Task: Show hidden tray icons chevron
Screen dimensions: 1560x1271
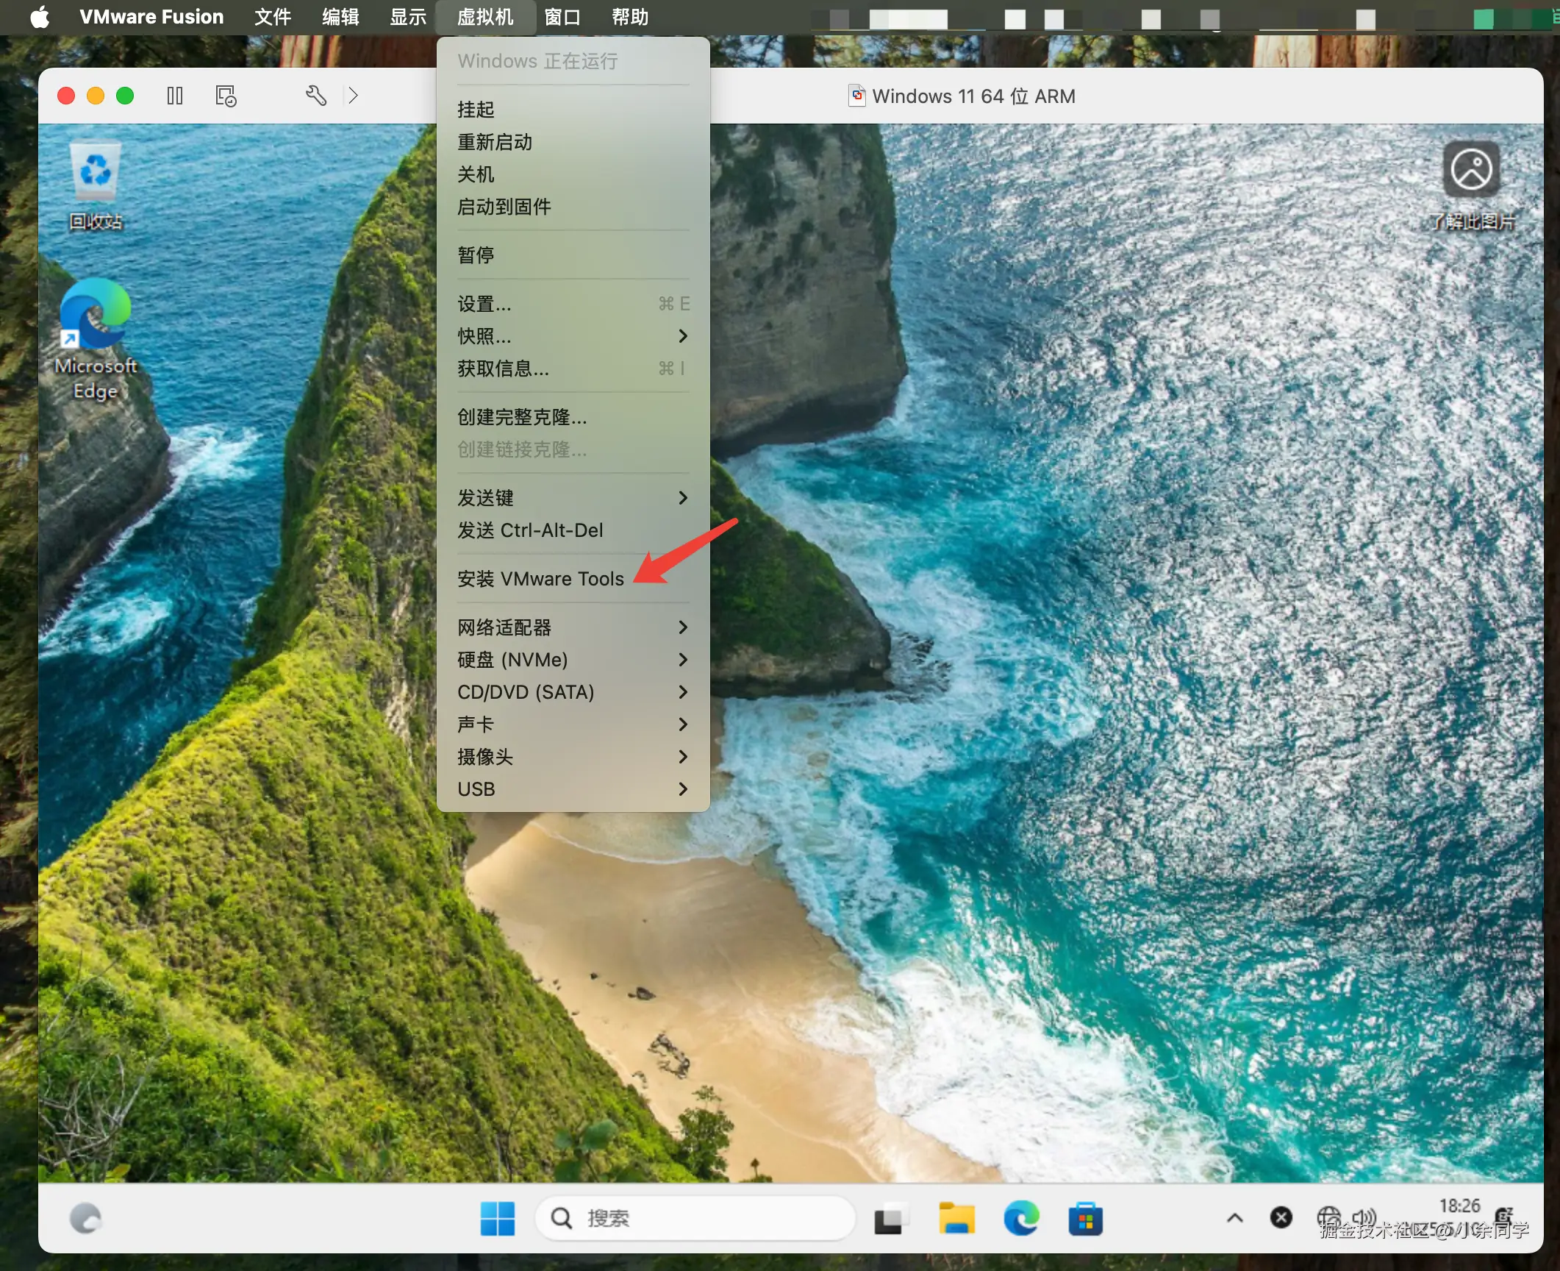Action: pyautogui.click(x=1235, y=1219)
